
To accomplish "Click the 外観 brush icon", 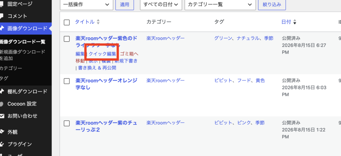I will point(2,132).
